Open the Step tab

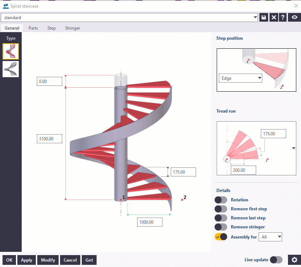[51, 28]
